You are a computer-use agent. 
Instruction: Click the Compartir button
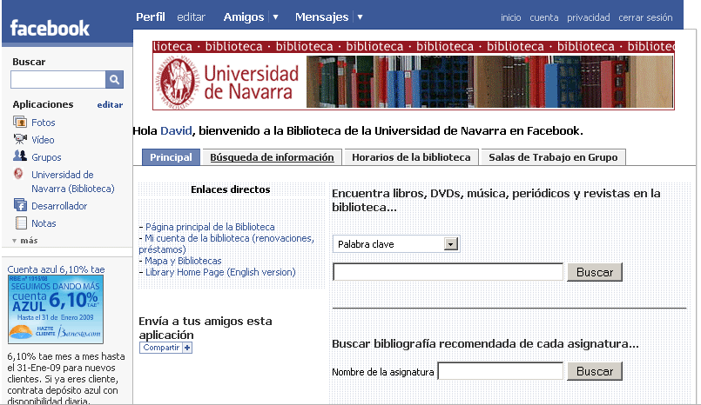click(x=165, y=348)
